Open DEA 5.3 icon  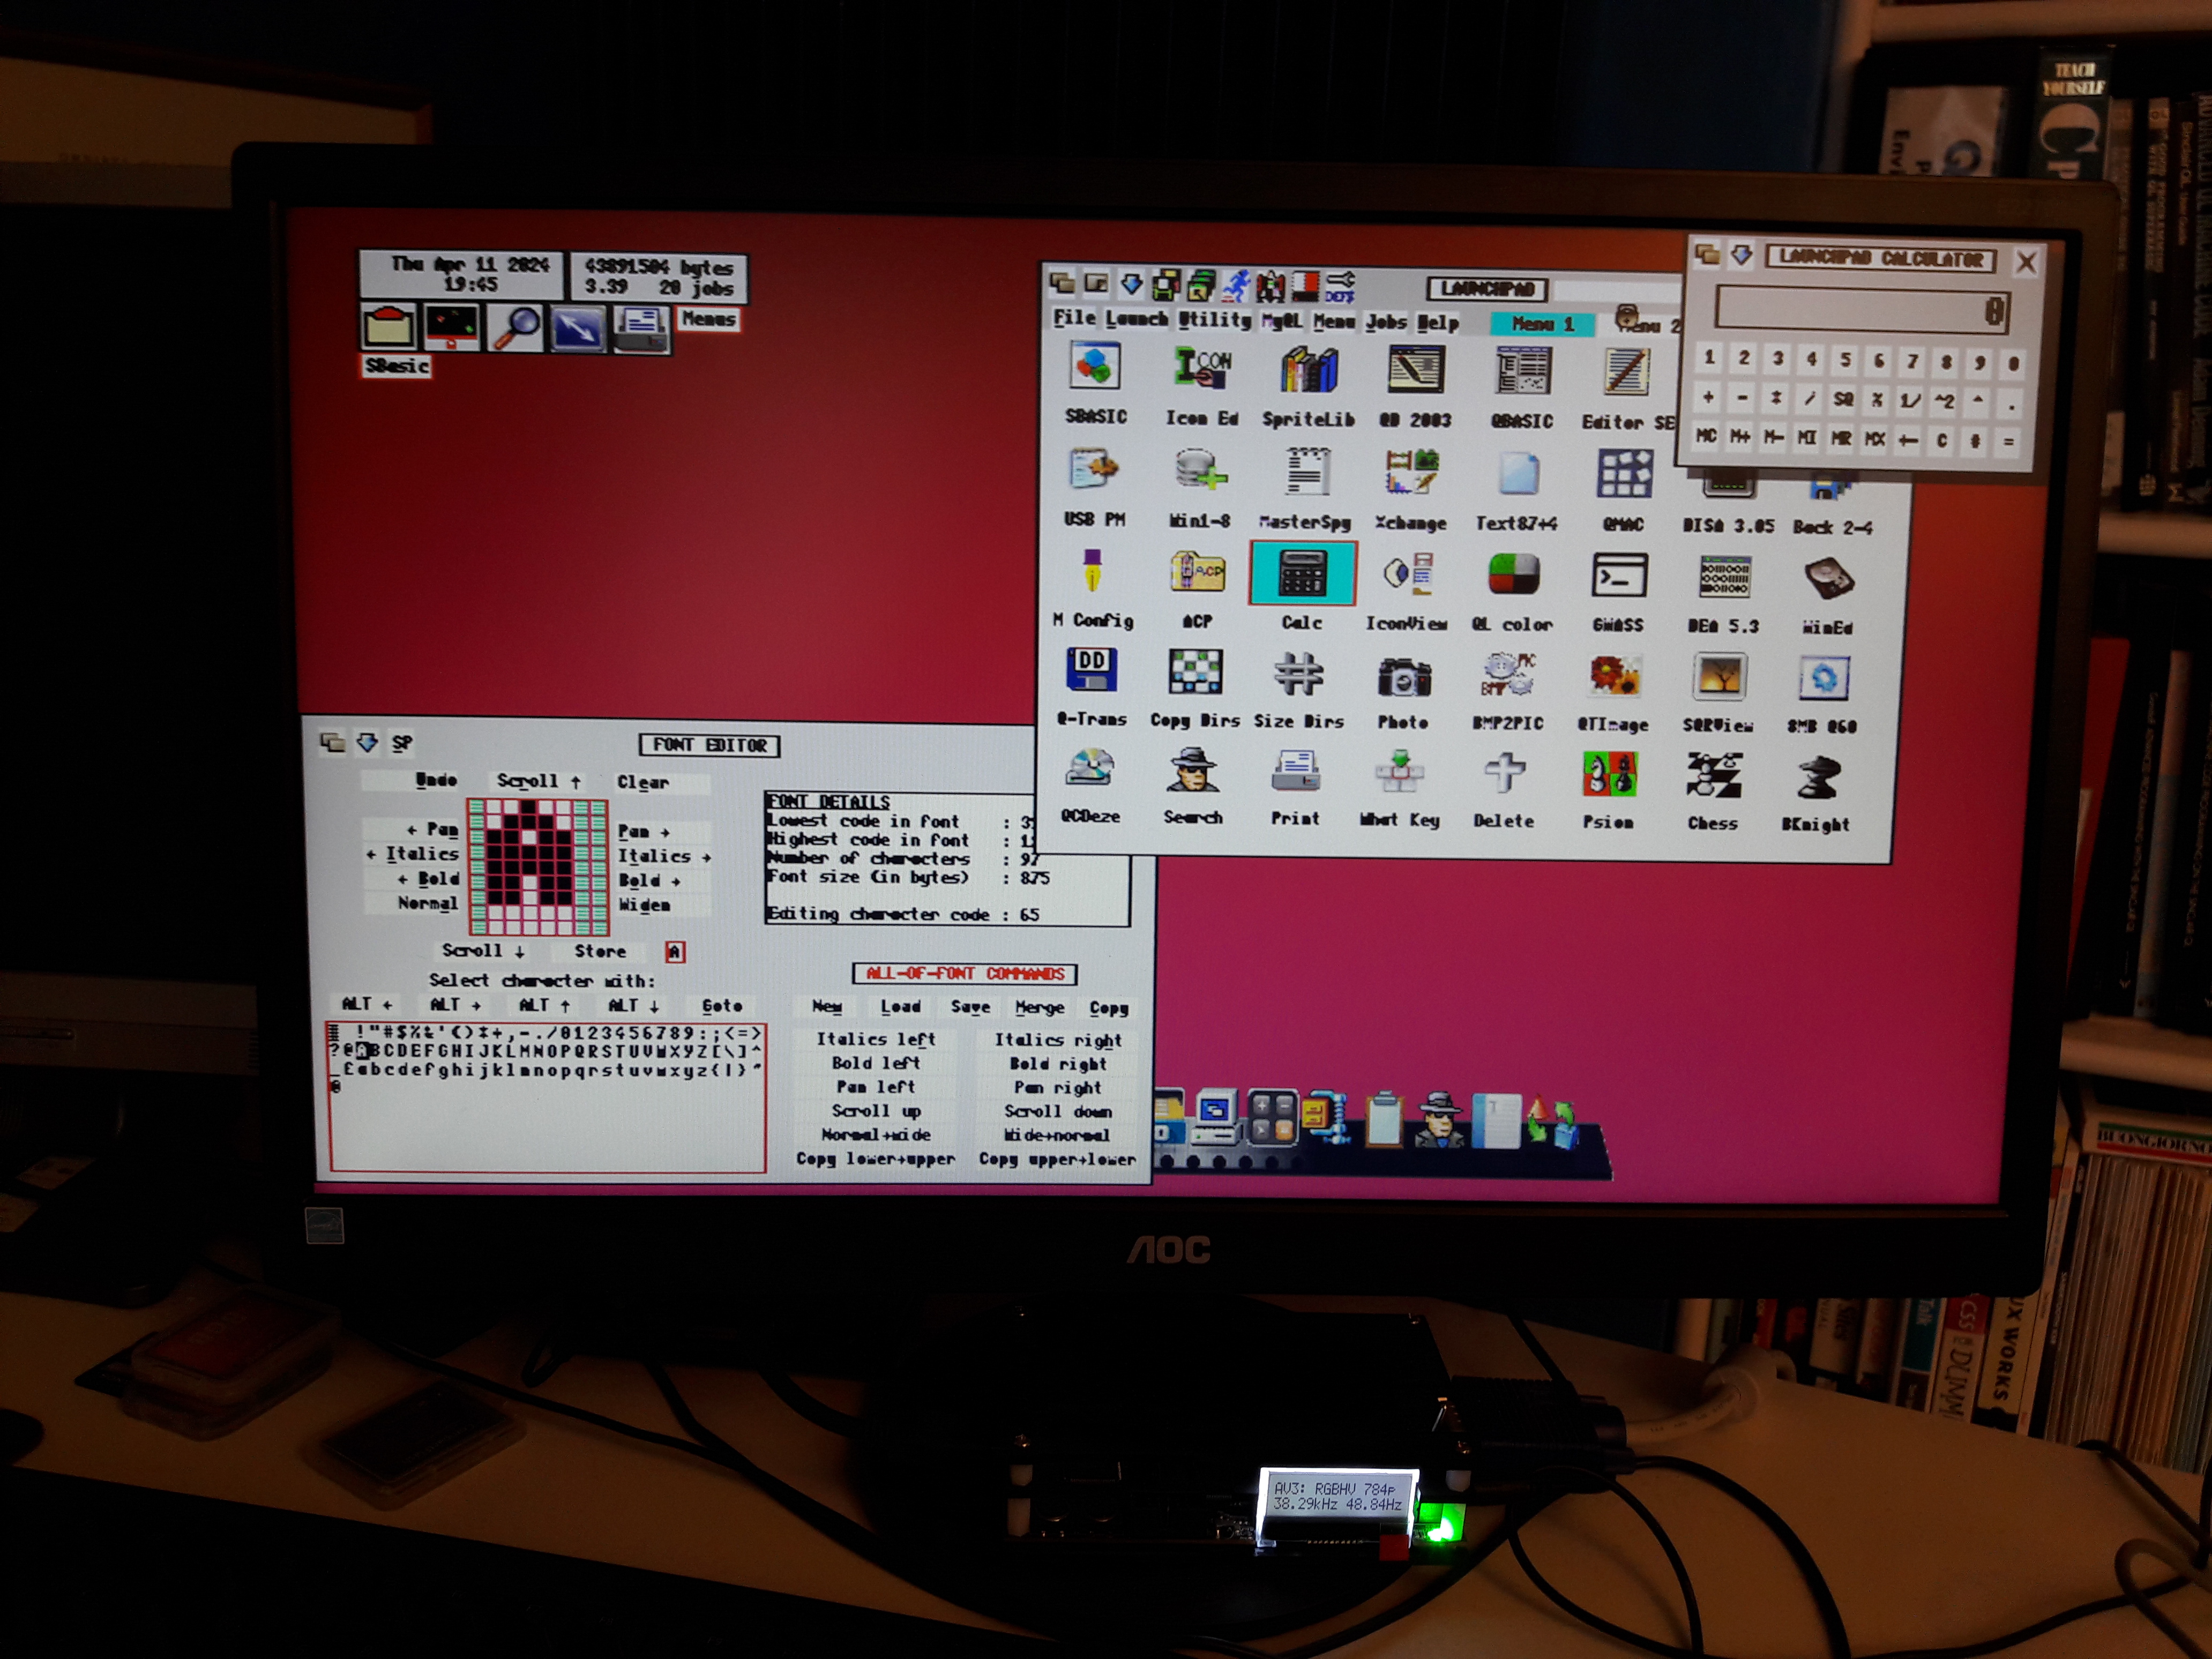tap(1724, 578)
